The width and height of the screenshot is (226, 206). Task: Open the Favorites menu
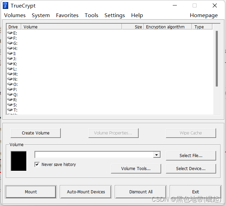[67, 15]
